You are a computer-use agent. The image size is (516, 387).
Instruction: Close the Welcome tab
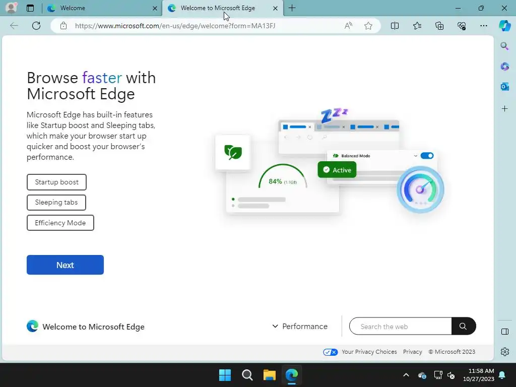[155, 8]
